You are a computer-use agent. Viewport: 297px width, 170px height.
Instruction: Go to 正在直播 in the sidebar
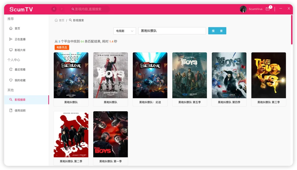26,39
